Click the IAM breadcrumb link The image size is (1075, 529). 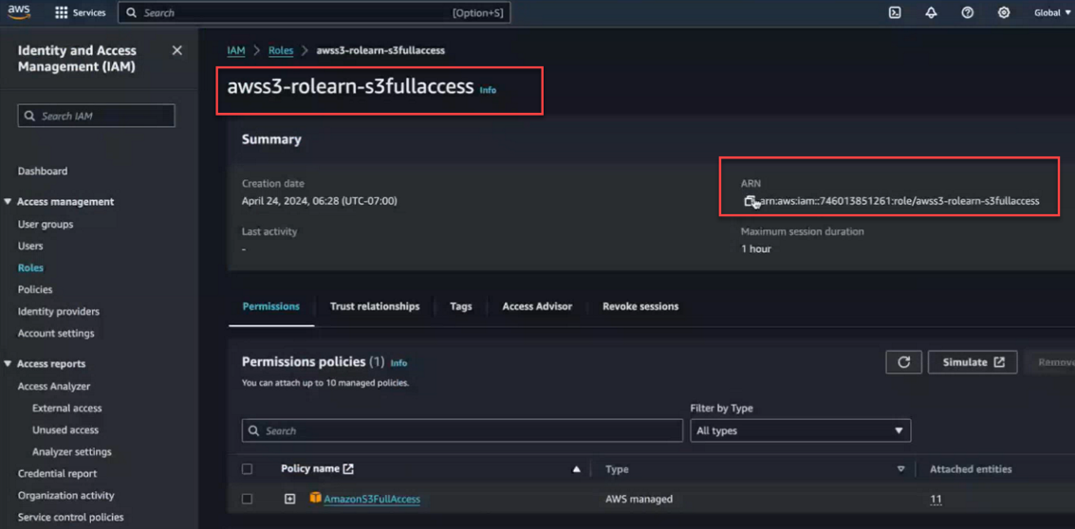pyautogui.click(x=236, y=50)
